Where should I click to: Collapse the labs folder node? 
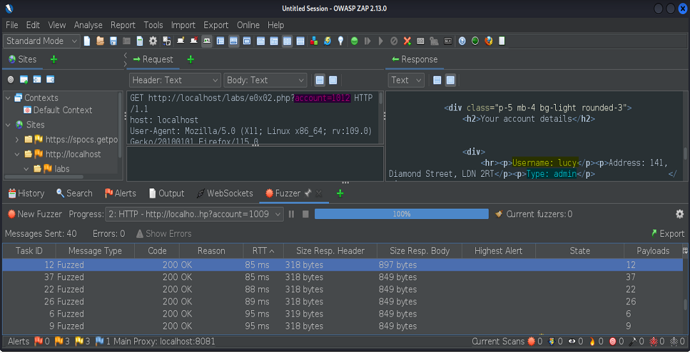pyautogui.click(x=26, y=169)
